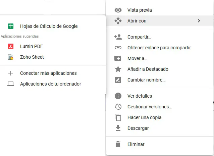This screenshot has width=214, height=156.
Task: Click the laptop computer icon
Action: coord(10,84)
